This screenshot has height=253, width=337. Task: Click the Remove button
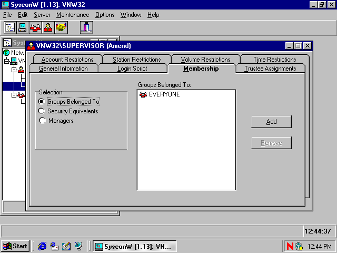272,143
